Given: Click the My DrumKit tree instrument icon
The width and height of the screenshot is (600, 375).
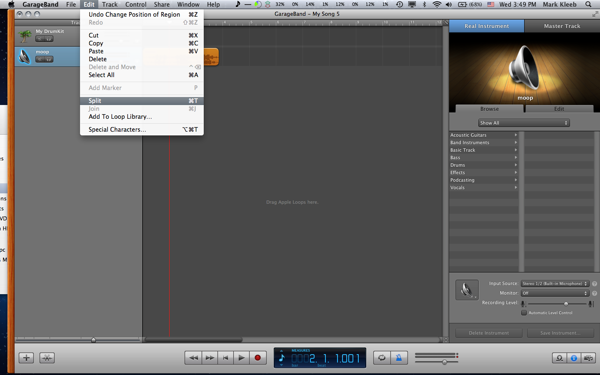Looking at the screenshot, I should tap(25, 36).
